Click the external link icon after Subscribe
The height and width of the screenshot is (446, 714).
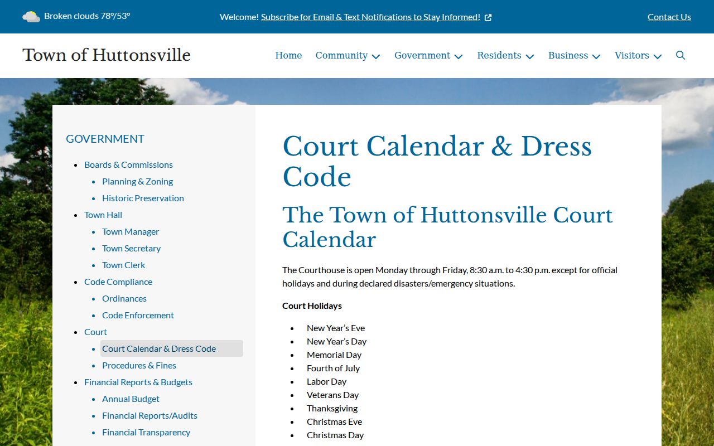tap(488, 17)
